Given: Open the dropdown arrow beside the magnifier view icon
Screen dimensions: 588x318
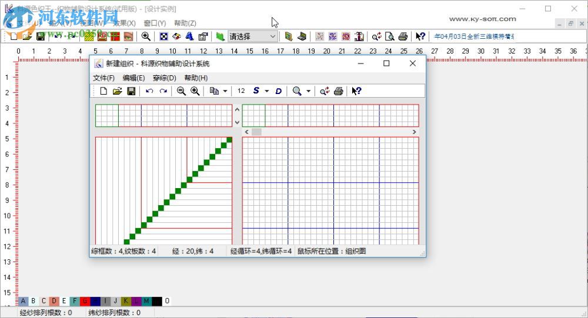Looking at the screenshot, I should pyautogui.click(x=308, y=91).
